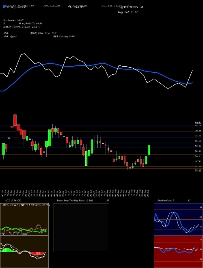Click the 'SI 14/3: 60.7 / 64.34' readout

(x=30, y=24)
